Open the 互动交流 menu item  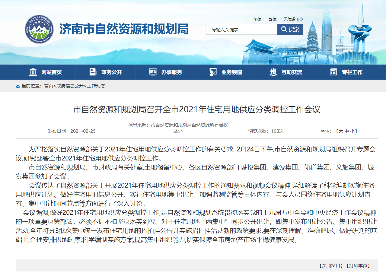coord(292,72)
